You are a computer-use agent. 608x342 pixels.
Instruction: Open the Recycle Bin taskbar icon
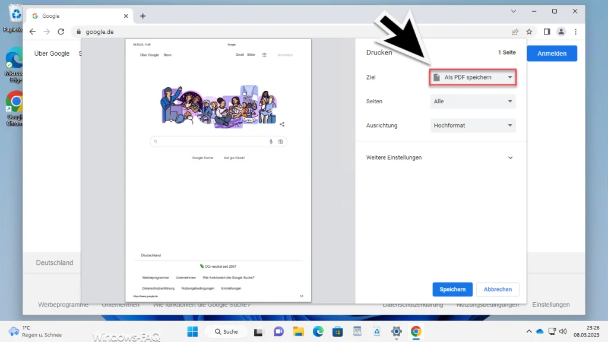(377, 331)
